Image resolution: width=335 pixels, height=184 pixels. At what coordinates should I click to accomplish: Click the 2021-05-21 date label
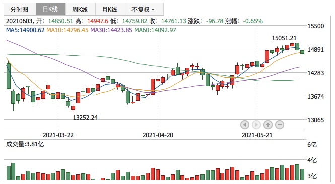(257, 135)
